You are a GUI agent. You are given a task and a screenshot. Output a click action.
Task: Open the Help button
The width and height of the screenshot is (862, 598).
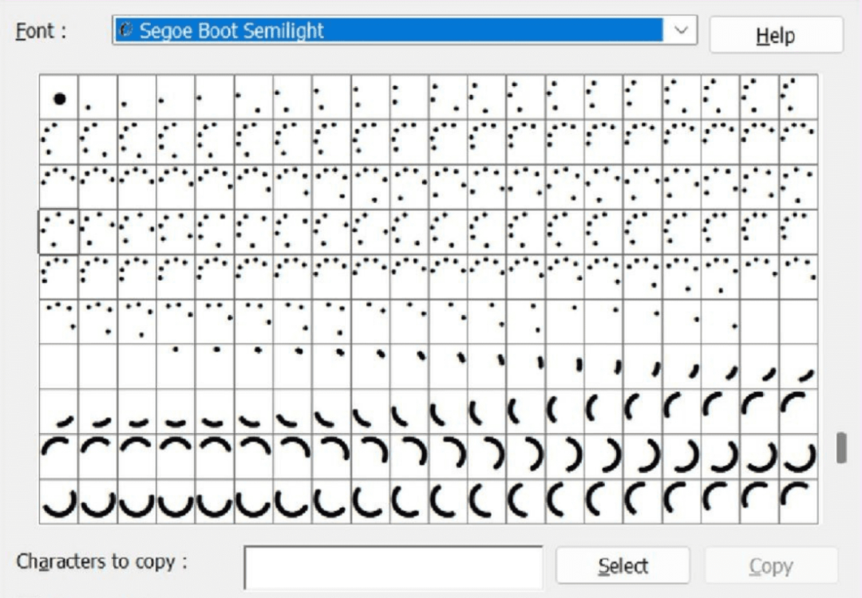coord(776,35)
